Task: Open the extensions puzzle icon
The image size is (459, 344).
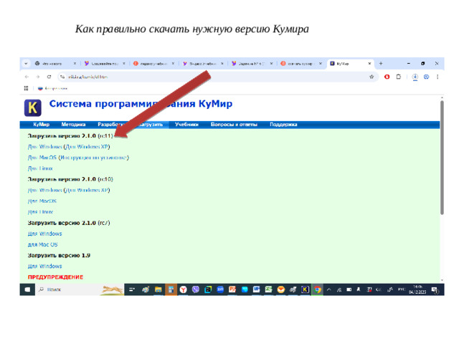Action: pyautogui.click(x=399, y=77)
